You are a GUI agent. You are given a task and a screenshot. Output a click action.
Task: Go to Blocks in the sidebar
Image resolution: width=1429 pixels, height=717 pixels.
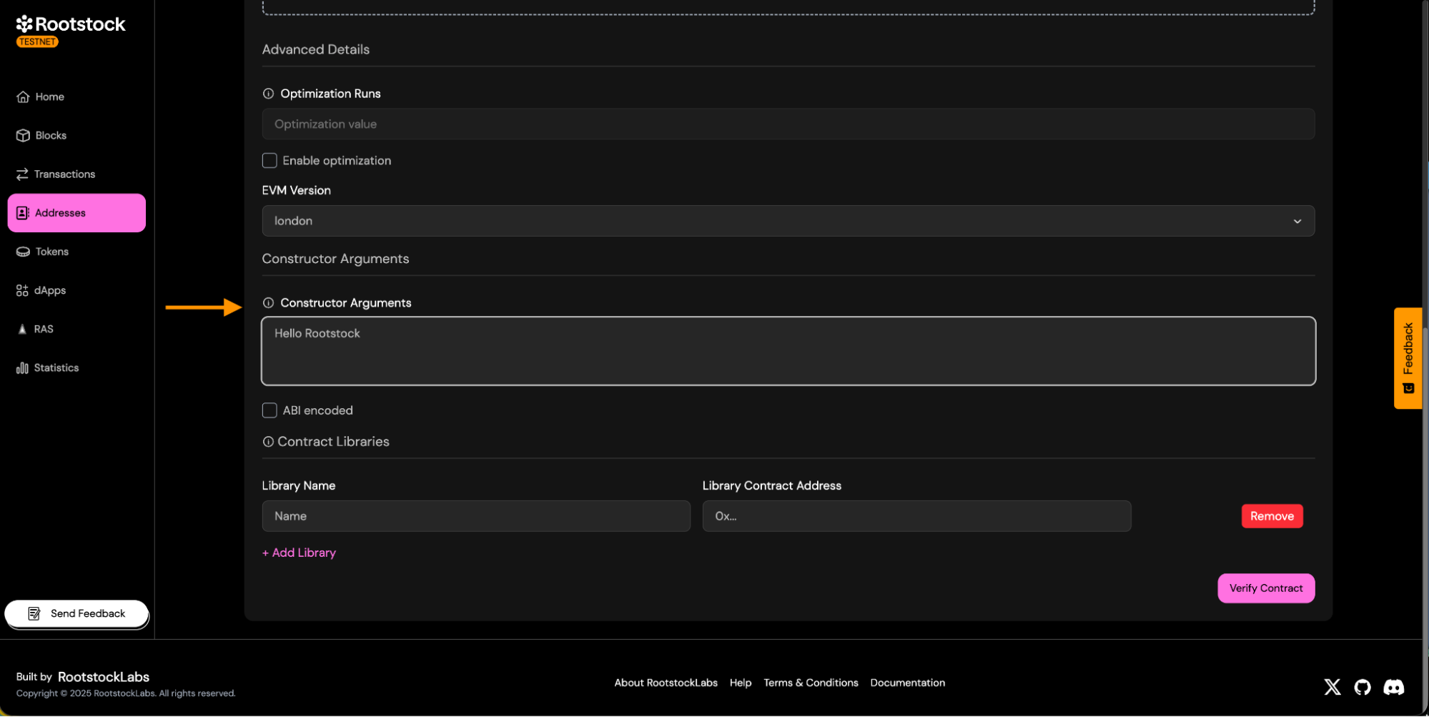pos(51,136)
